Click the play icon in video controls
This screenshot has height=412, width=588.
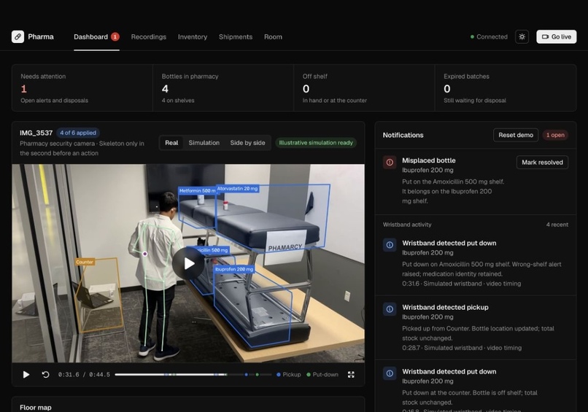pyautogui.click(x=26, y=375)
